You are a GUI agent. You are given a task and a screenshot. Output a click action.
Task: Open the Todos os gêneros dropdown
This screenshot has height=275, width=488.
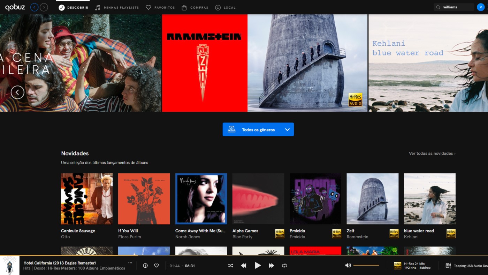(258, 129)
